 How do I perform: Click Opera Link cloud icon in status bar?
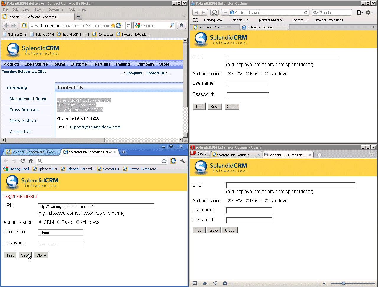205,283
